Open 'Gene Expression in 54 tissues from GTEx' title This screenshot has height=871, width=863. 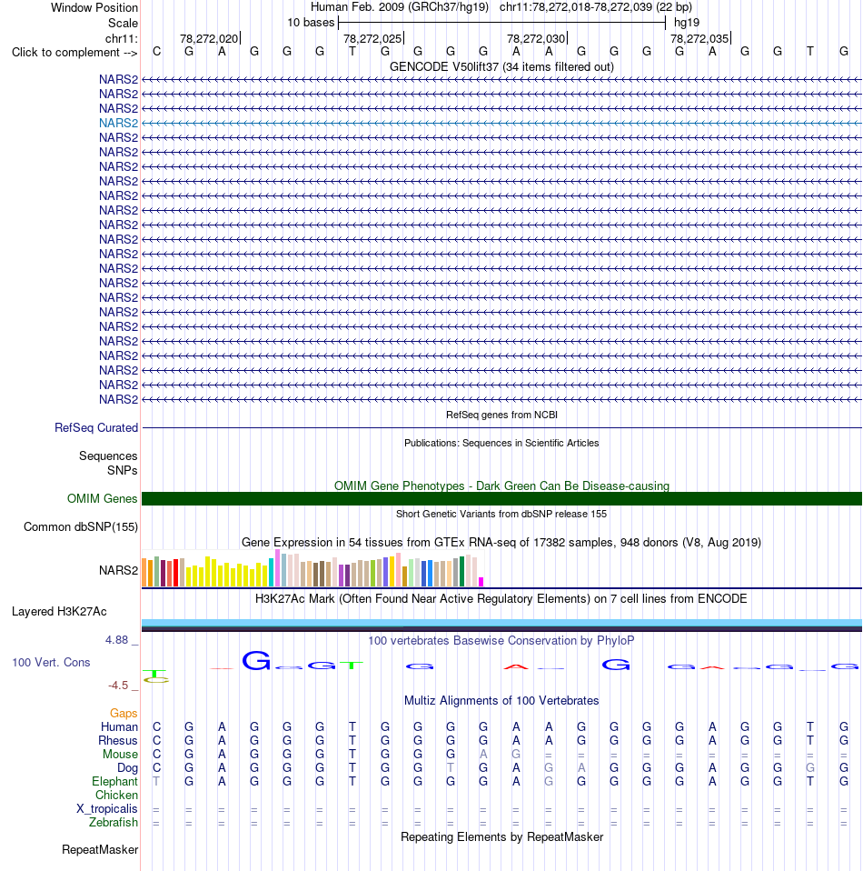(x=501, y=542)
